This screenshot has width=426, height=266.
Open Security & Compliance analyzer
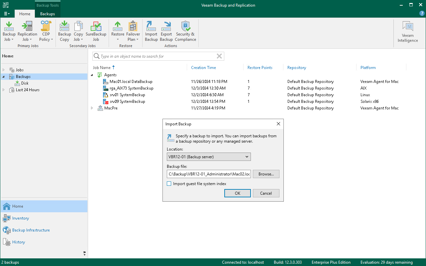(185, 30)
